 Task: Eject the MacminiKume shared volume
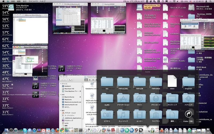(80, 97)
